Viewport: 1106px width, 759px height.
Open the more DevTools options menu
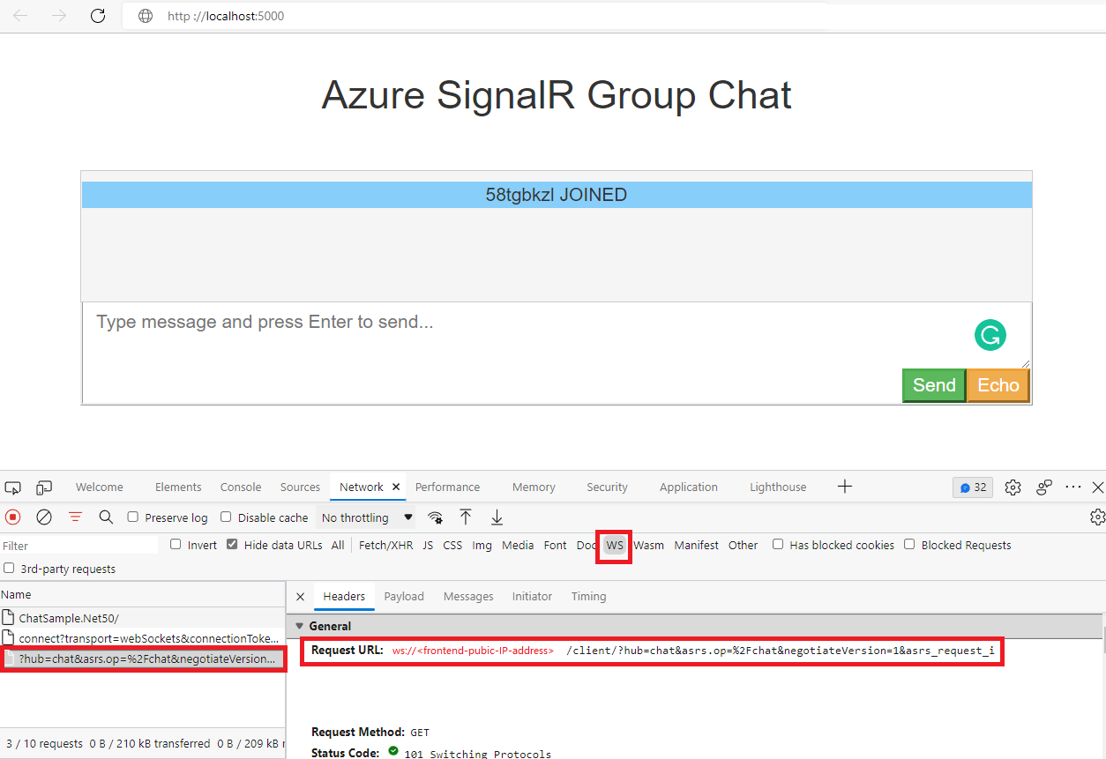(x=1072, y=487)
